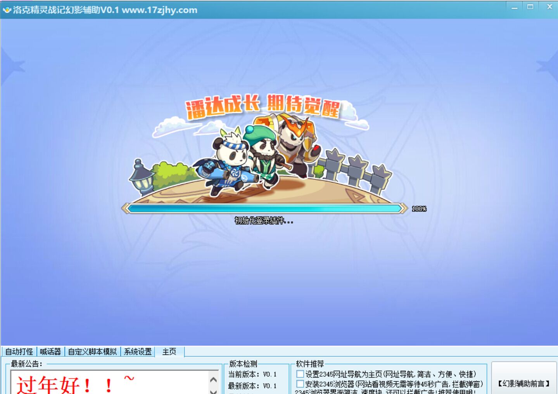Tick the 安装2345浏览器 checkbox
Image resolution: width=558 pixels, height=394 pixels.
(300, 384)
